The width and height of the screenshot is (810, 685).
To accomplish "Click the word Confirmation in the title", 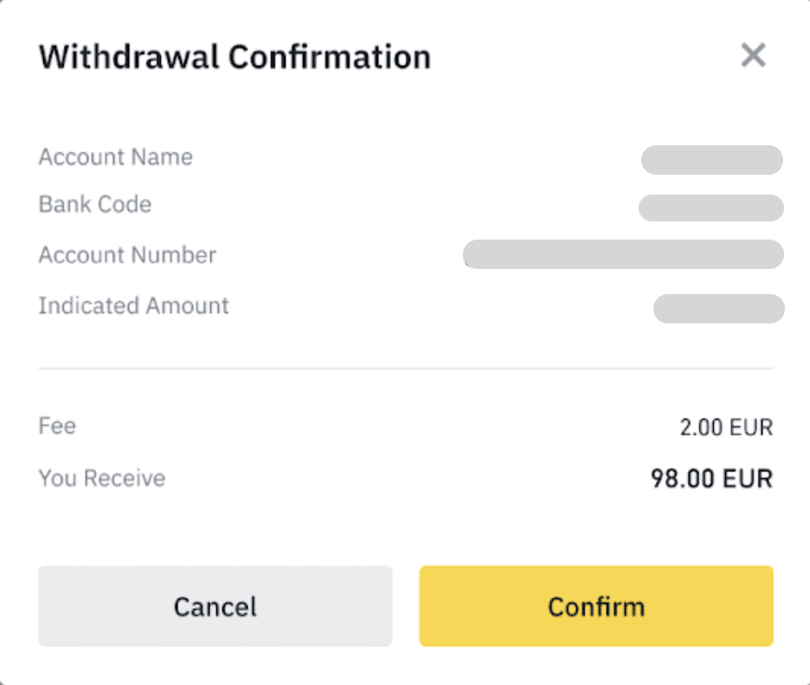I will tap(330, 57).
